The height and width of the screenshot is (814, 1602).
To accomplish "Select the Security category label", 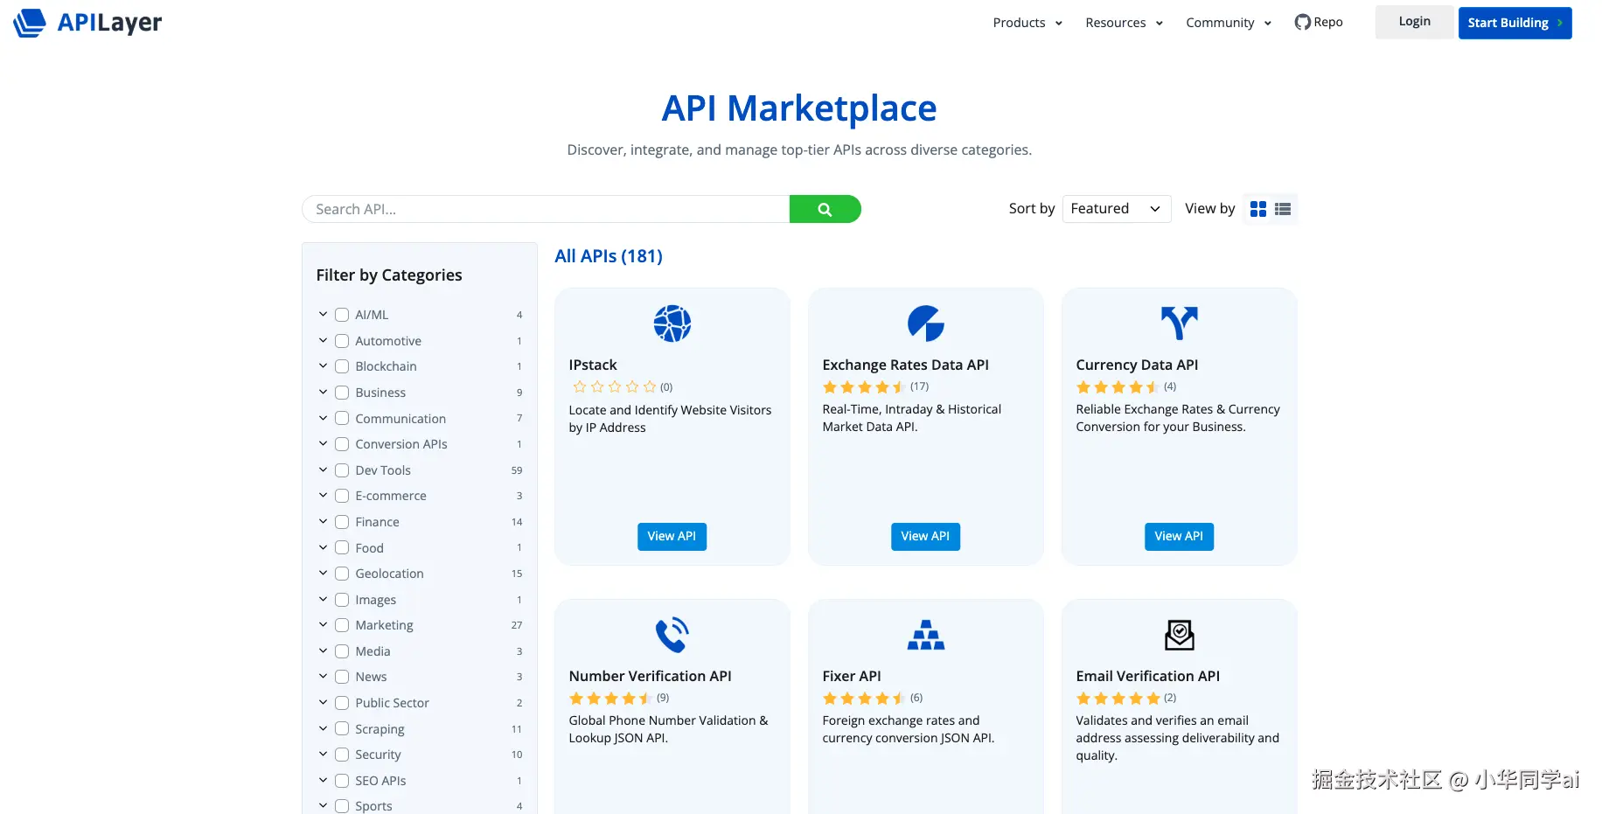I will tap(378, 755).
